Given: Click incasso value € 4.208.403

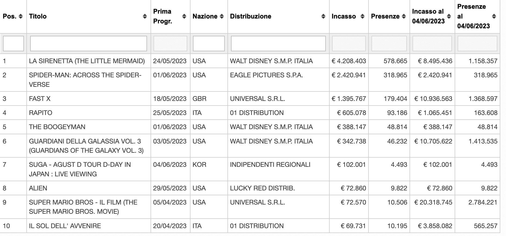Looking at the screenshot, I should 349,61.
